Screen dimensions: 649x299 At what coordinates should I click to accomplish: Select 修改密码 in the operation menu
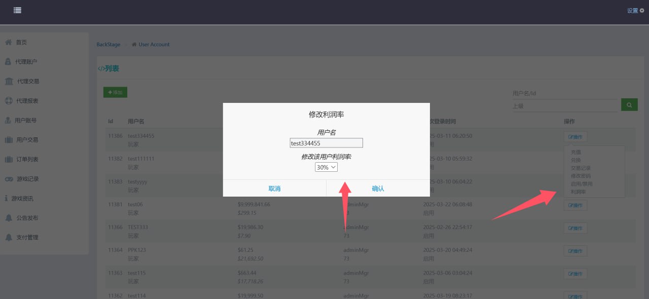pyautogui.click(x=581, y=176)
